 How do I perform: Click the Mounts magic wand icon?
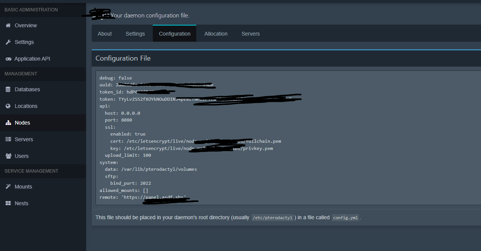[x=8, y=187]
